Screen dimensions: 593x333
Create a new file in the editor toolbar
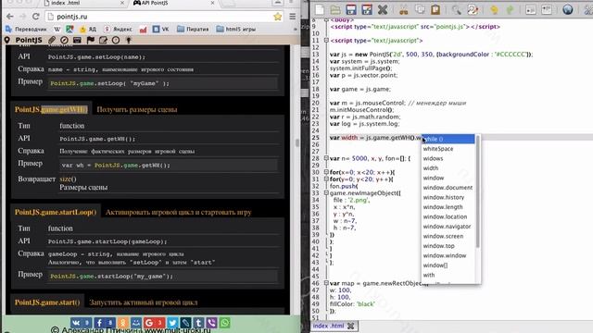click(x=320, y=9)
